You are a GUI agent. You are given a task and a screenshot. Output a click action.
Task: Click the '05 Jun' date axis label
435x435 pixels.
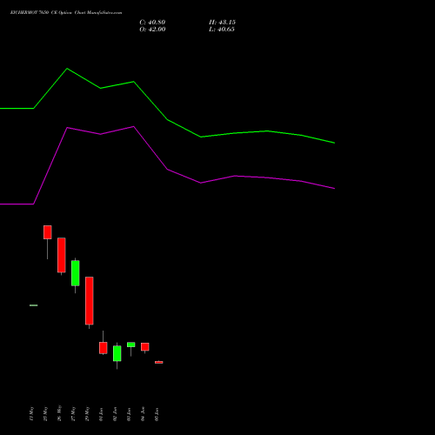coord(157,414)
